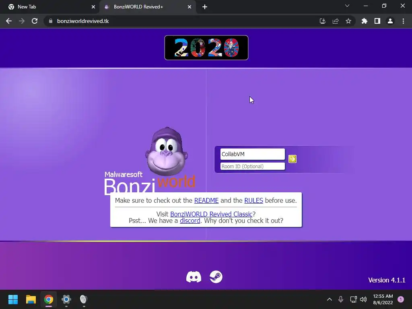Open the notification badge showing 1

click(x=401, y=299)
